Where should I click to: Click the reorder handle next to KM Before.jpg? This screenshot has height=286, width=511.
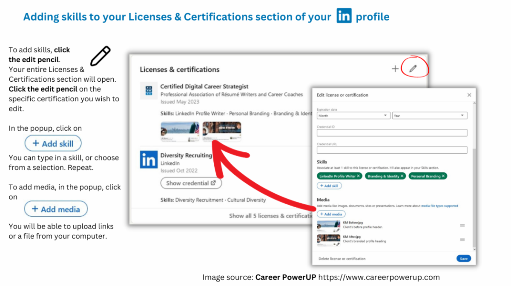(x=462, y=226)
